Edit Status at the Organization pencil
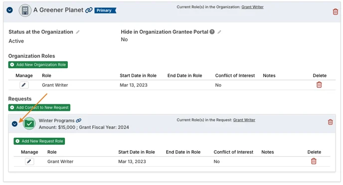This screenshot has height=185, width=343. (78, 32)
